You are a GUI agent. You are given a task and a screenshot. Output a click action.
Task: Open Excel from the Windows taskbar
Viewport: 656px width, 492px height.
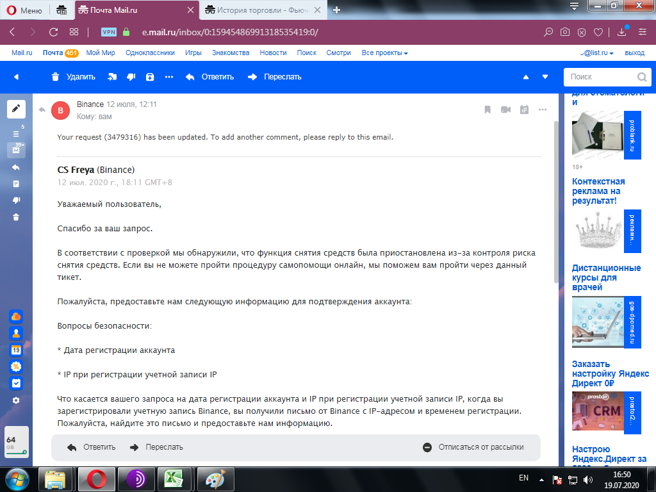[x=174, y=479]
